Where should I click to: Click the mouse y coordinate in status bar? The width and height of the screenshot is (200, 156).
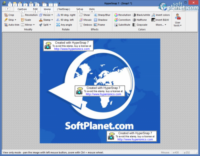pos(187,152)
